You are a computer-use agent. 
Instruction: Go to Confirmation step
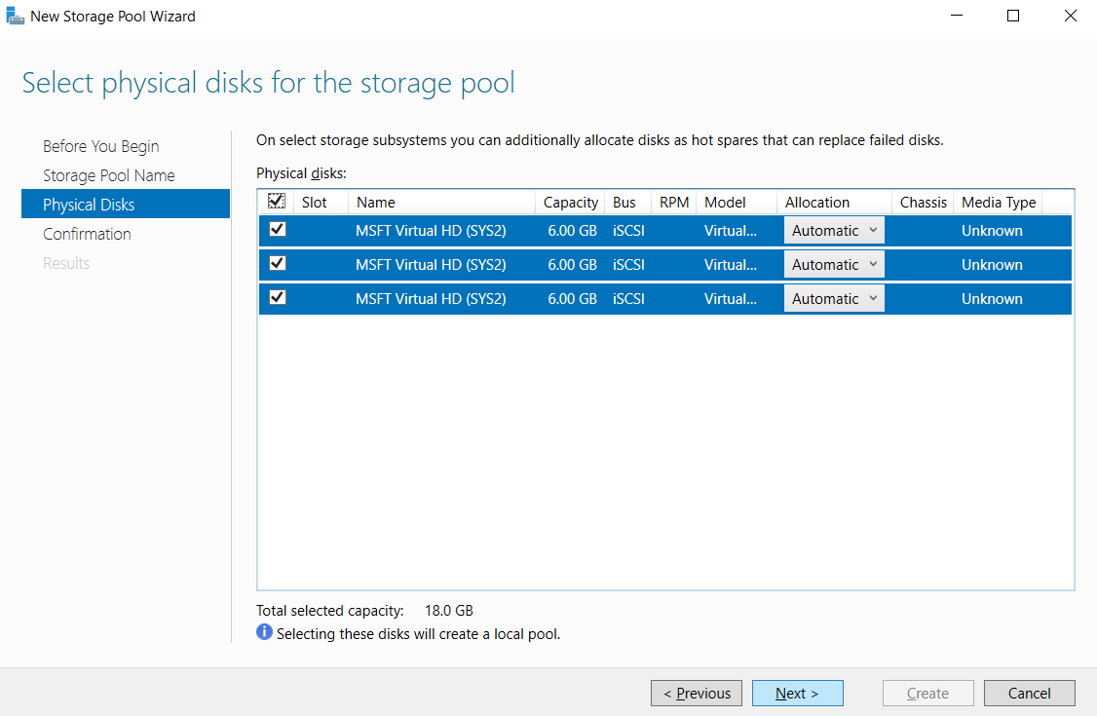(87, 234)
